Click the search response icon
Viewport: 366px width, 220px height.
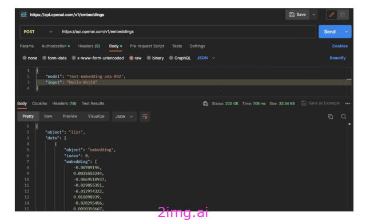[x=343, y=117]
